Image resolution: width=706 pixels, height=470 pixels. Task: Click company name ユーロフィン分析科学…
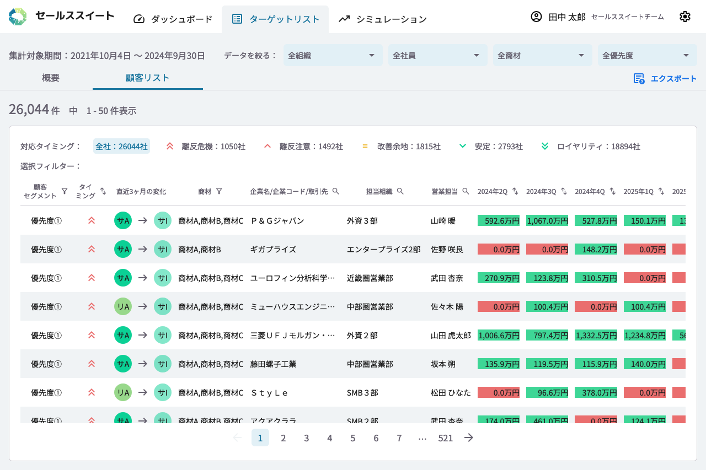[x=293, y=278]
